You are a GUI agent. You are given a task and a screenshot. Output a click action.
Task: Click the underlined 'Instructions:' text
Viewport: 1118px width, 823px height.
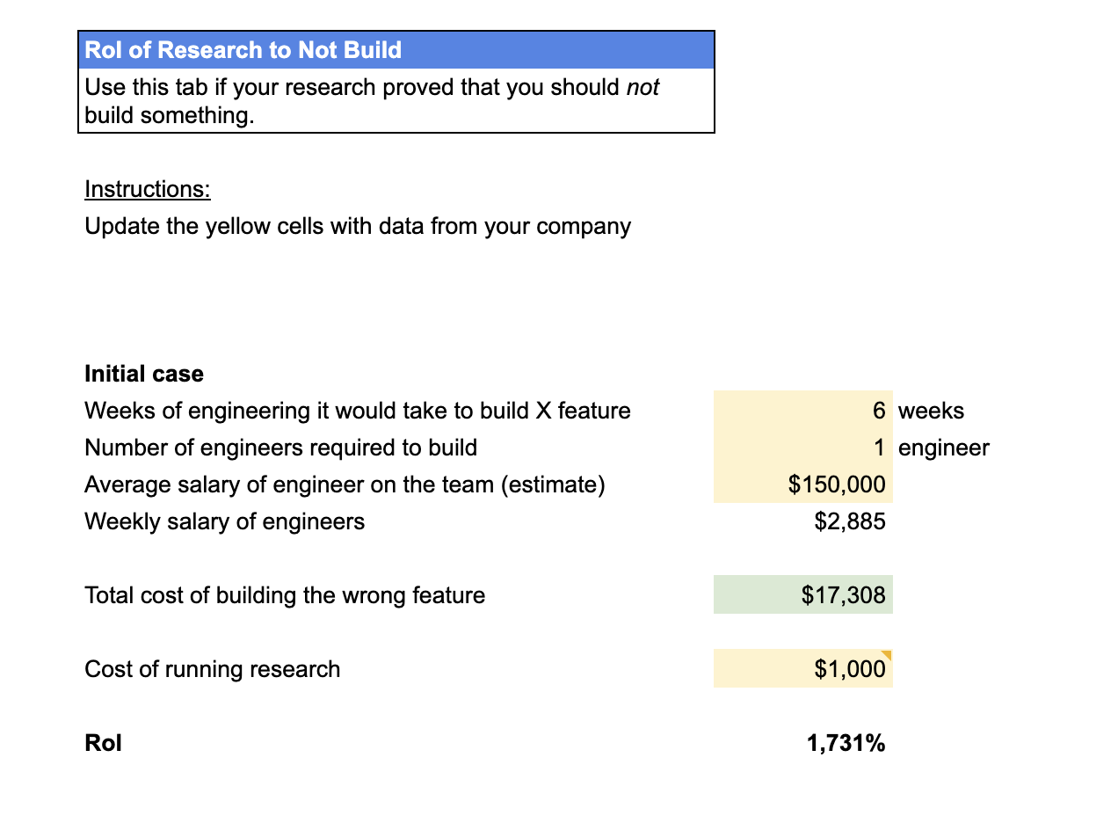coord(147,188)
